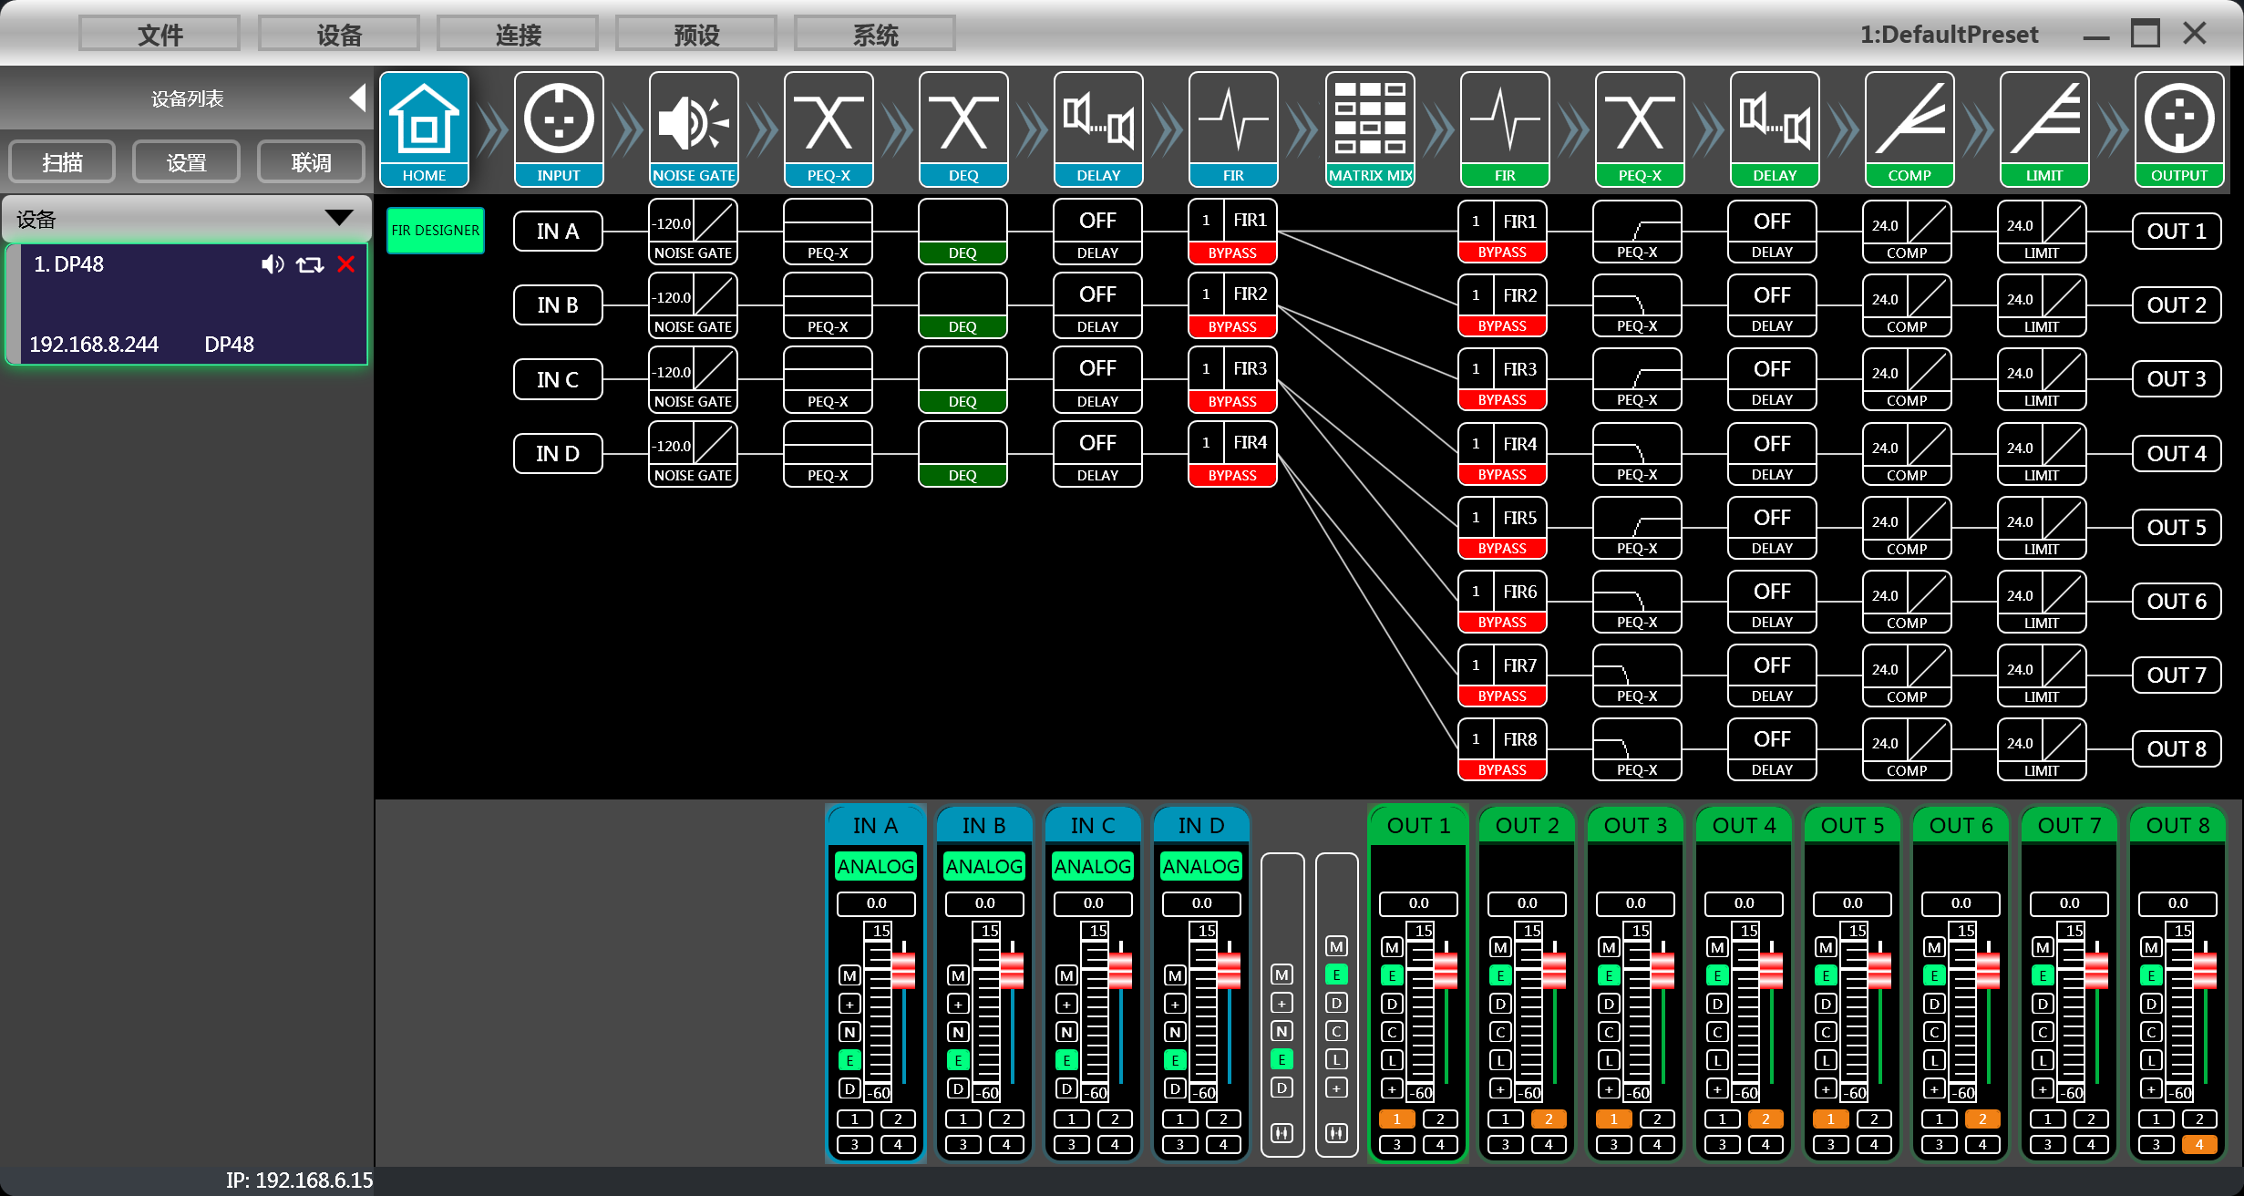
Task: Open the 设备 menu
Action: click(x=339, y=35)
